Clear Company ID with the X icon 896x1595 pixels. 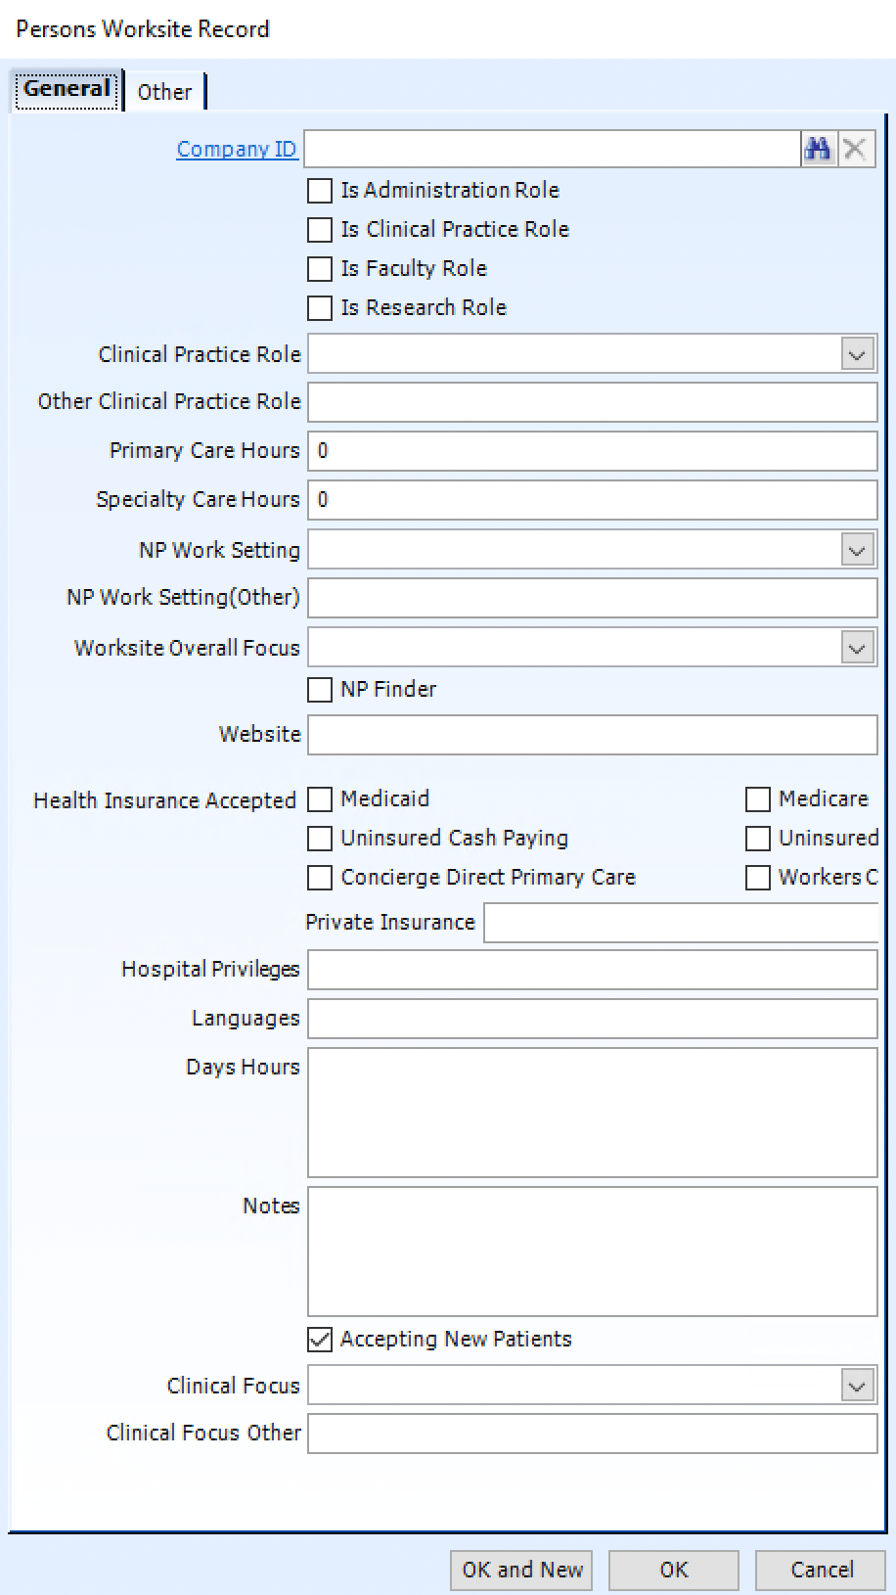[x=855, y=149]
